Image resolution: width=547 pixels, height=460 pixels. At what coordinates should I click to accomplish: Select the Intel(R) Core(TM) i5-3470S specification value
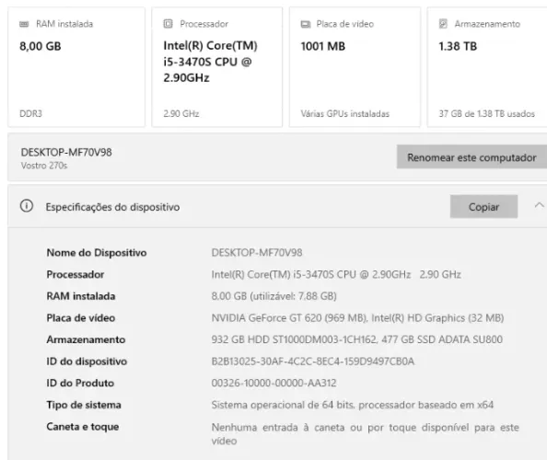point(336,274)
